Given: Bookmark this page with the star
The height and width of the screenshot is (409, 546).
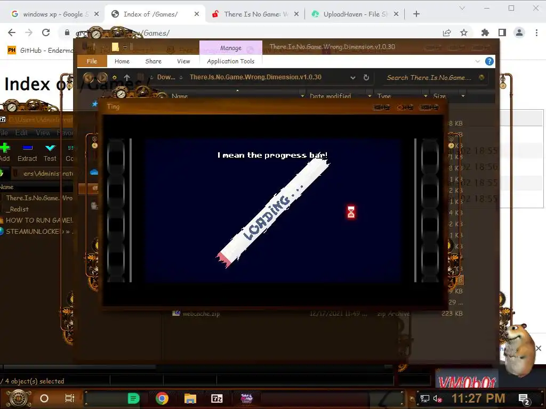Looking at the screenshot, I should click(464, 32).
